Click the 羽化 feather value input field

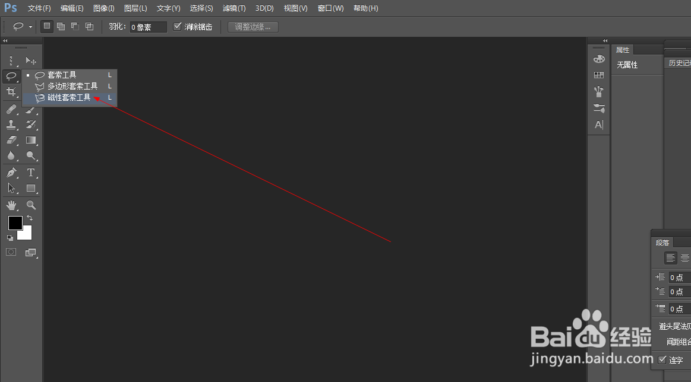(147, 26)
